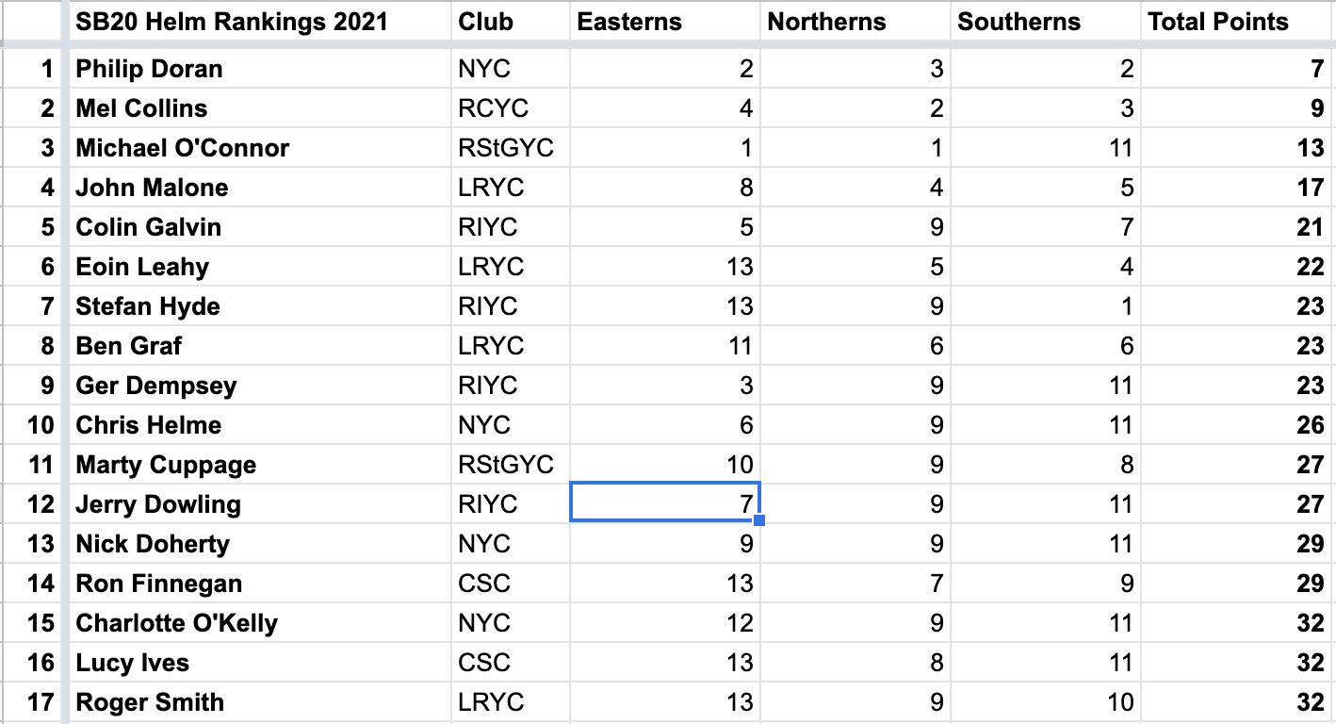This screenshot has width=1336, height=724.
Task: Select the Lucy Ives name cell
Action: 260,663
